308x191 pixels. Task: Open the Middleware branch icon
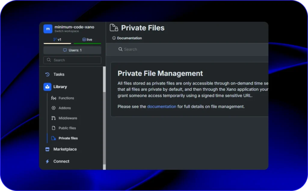click(54, 118)
